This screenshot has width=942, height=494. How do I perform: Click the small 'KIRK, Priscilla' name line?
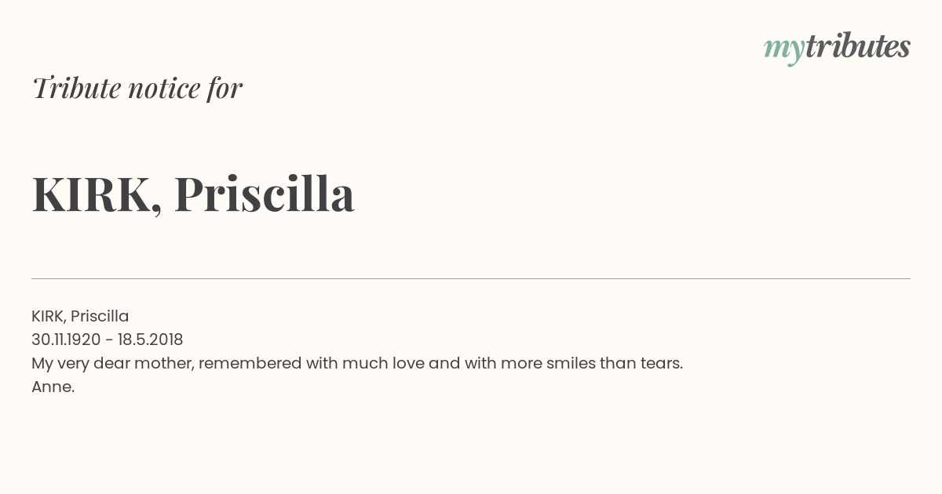pyautogui.click(x=80, y=316)
